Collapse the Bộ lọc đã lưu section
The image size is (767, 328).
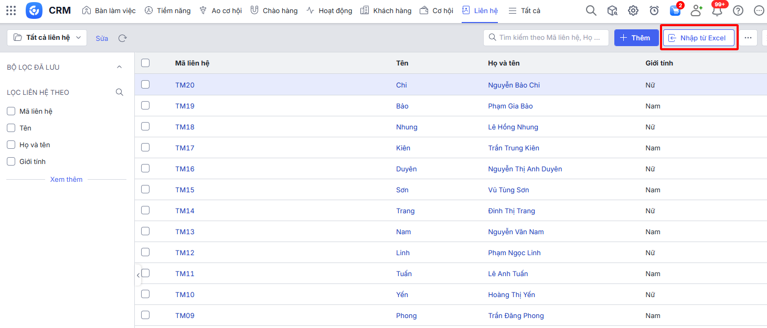(x=119, y=67)
